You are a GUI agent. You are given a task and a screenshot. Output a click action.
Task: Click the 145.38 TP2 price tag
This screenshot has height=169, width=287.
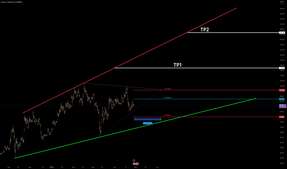coord(282,33)
